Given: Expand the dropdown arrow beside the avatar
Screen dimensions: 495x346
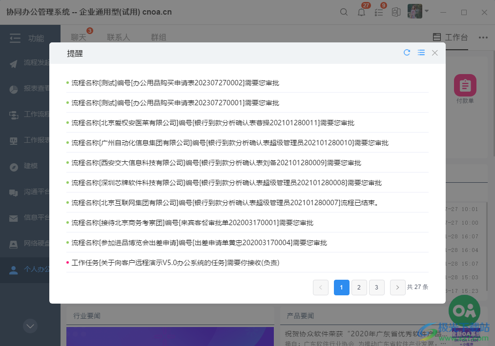Looking at the screenshot, I should pyautogui.click(x=427, y=11).
